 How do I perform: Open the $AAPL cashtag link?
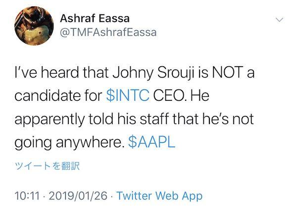click(x=152, y=142)
